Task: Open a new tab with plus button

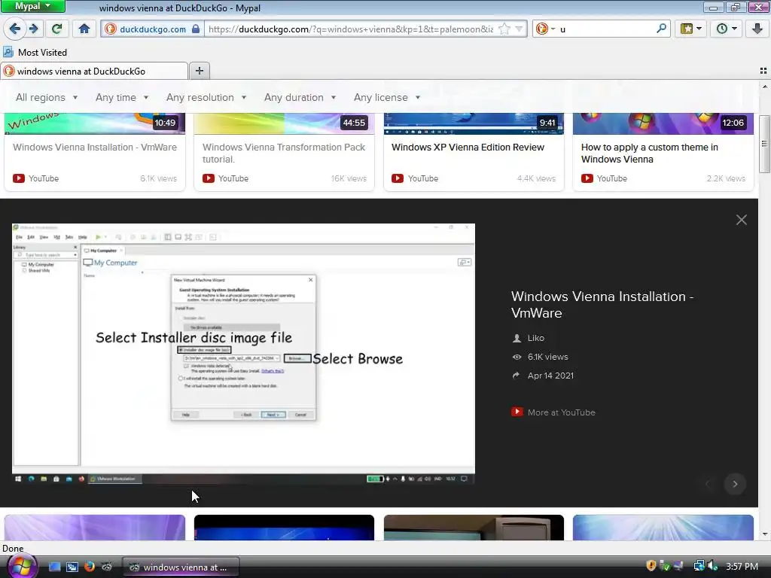Action: coord(199,71)
